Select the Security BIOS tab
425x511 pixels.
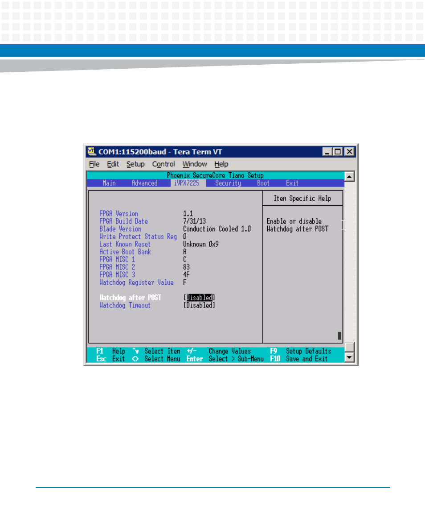(228, 183)
